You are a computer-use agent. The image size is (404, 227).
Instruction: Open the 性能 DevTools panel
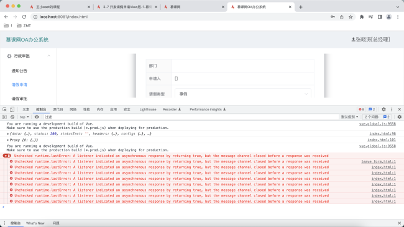[x=86, y=109]
